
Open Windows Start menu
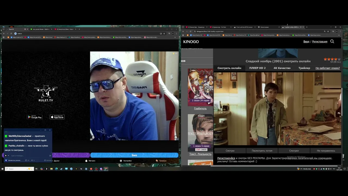coord(2,169)
